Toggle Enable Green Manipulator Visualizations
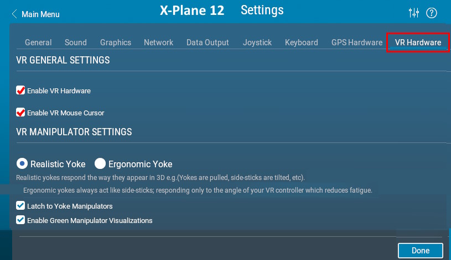The image size is (451, 260). click(21, 220)
